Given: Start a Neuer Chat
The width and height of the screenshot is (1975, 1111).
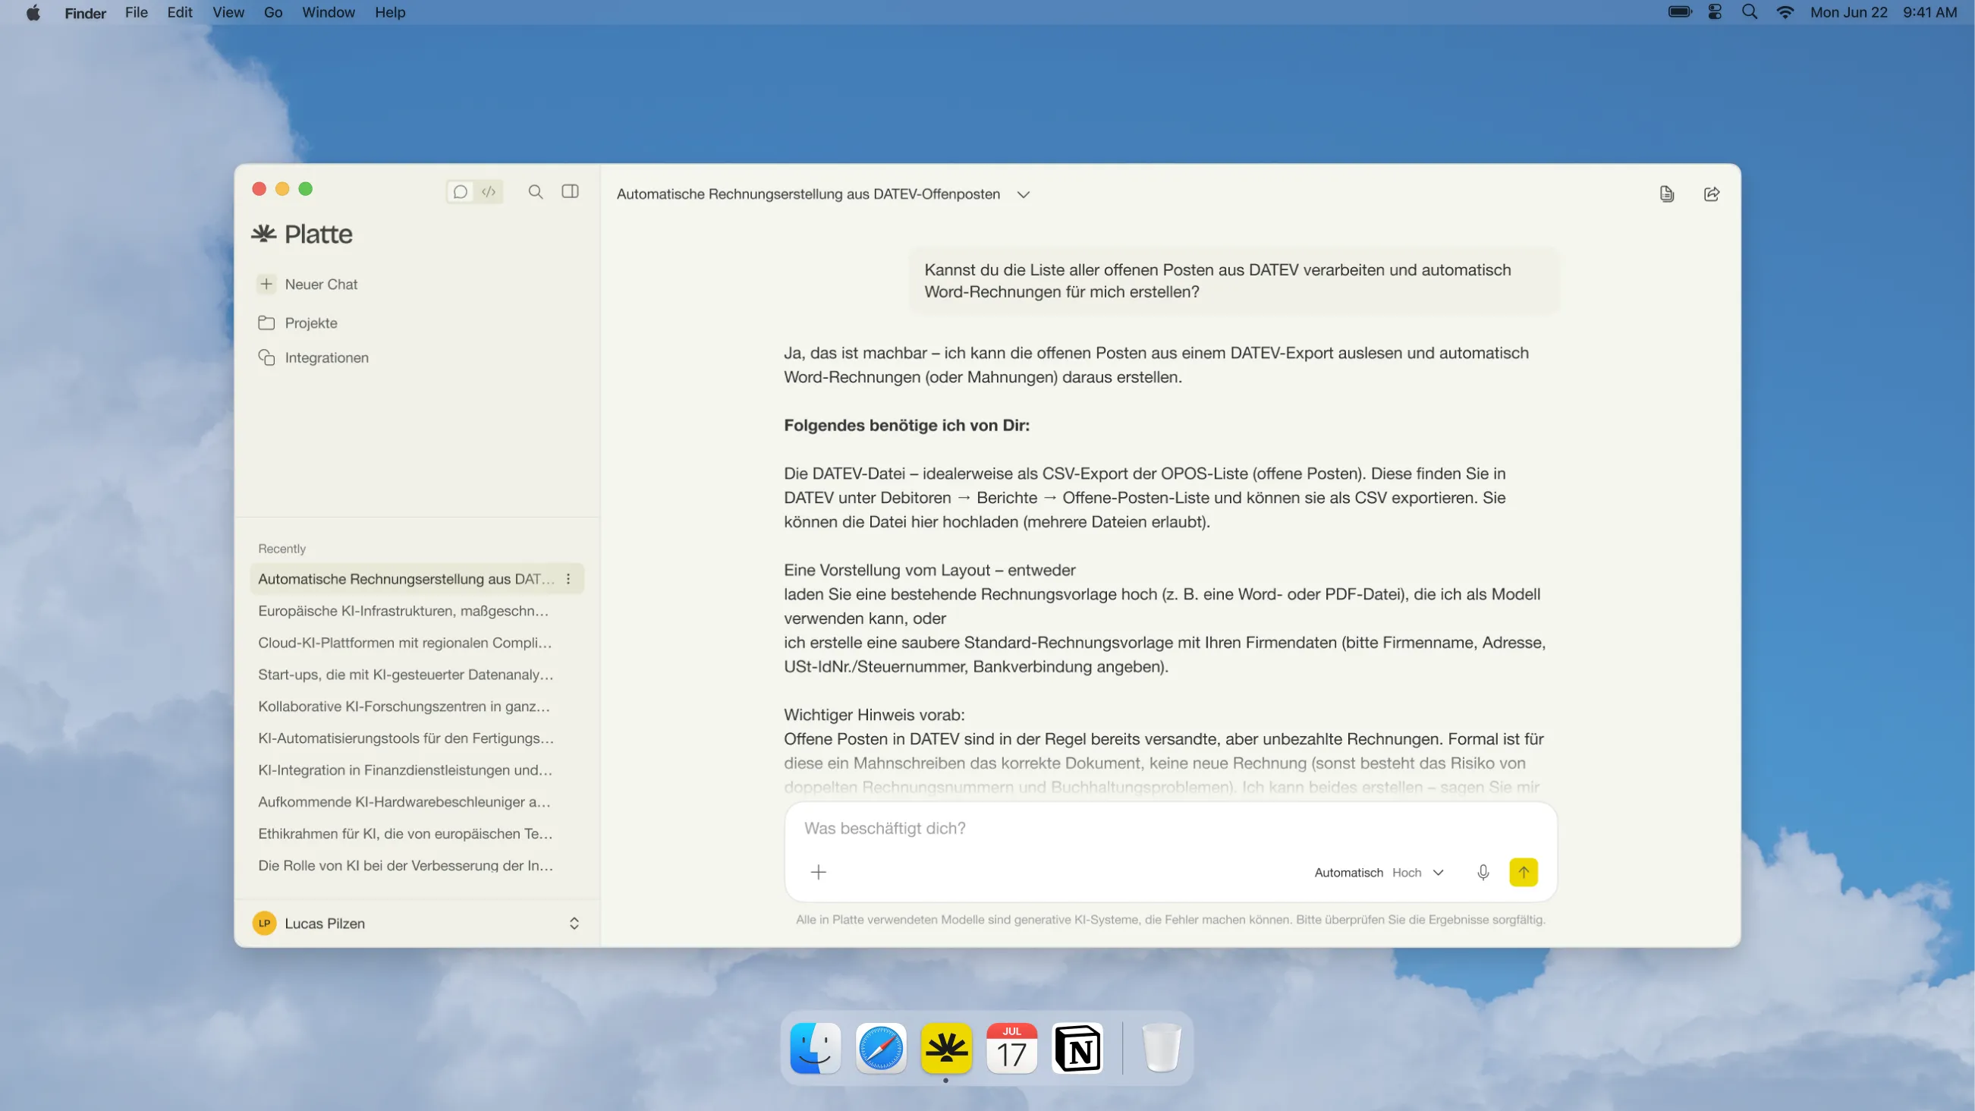Looking at the screenshot, I should pyautogui.click(x=307, y=285).
